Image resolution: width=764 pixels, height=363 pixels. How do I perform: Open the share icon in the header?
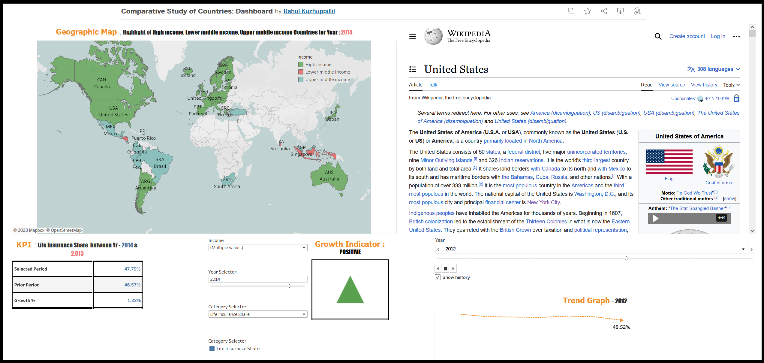[x=604, y=11]
